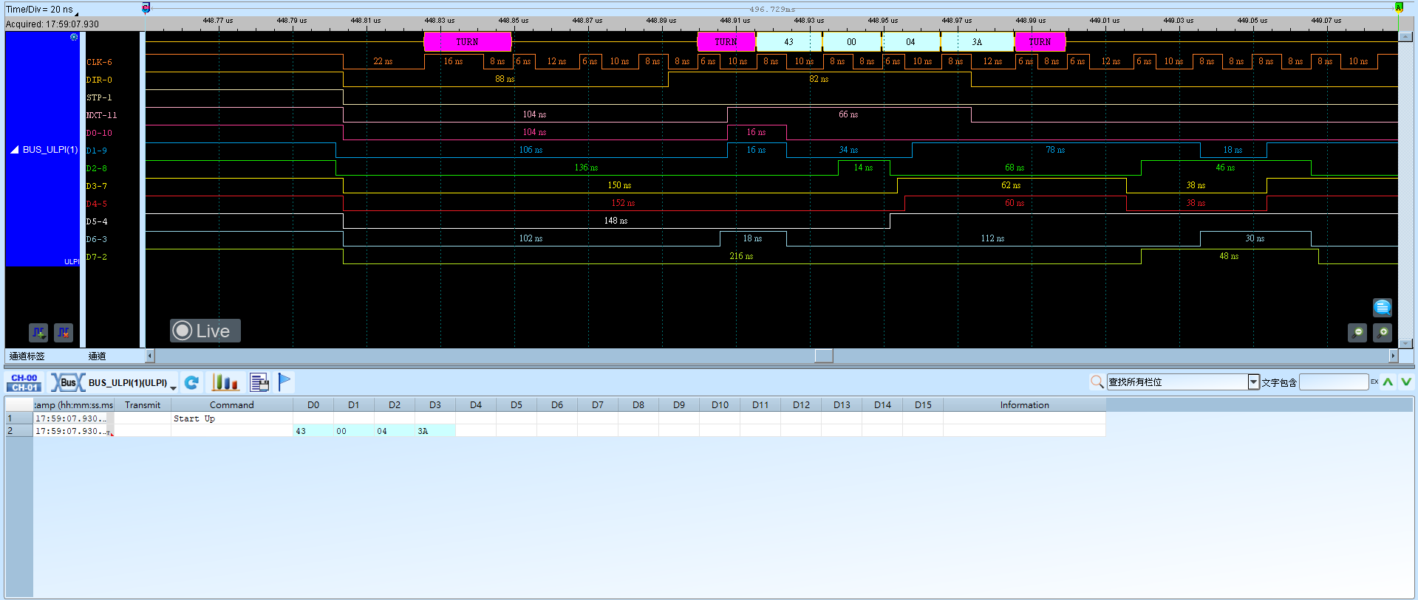Click the Information column header
Viewport: 1418px width, 600px height.
point(1024,404)
